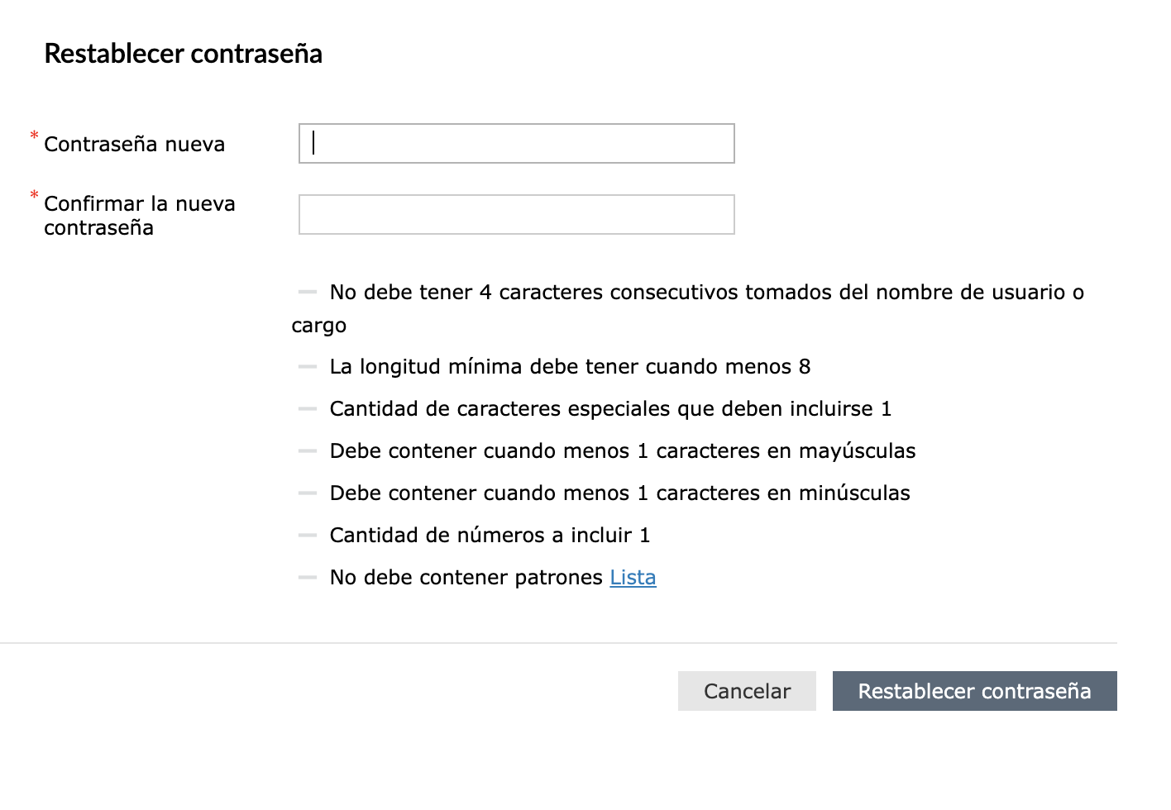The image size is (1171, 810).
Task: Click the Confirmar la nueva contraseña label
Action: coord(139,215)
